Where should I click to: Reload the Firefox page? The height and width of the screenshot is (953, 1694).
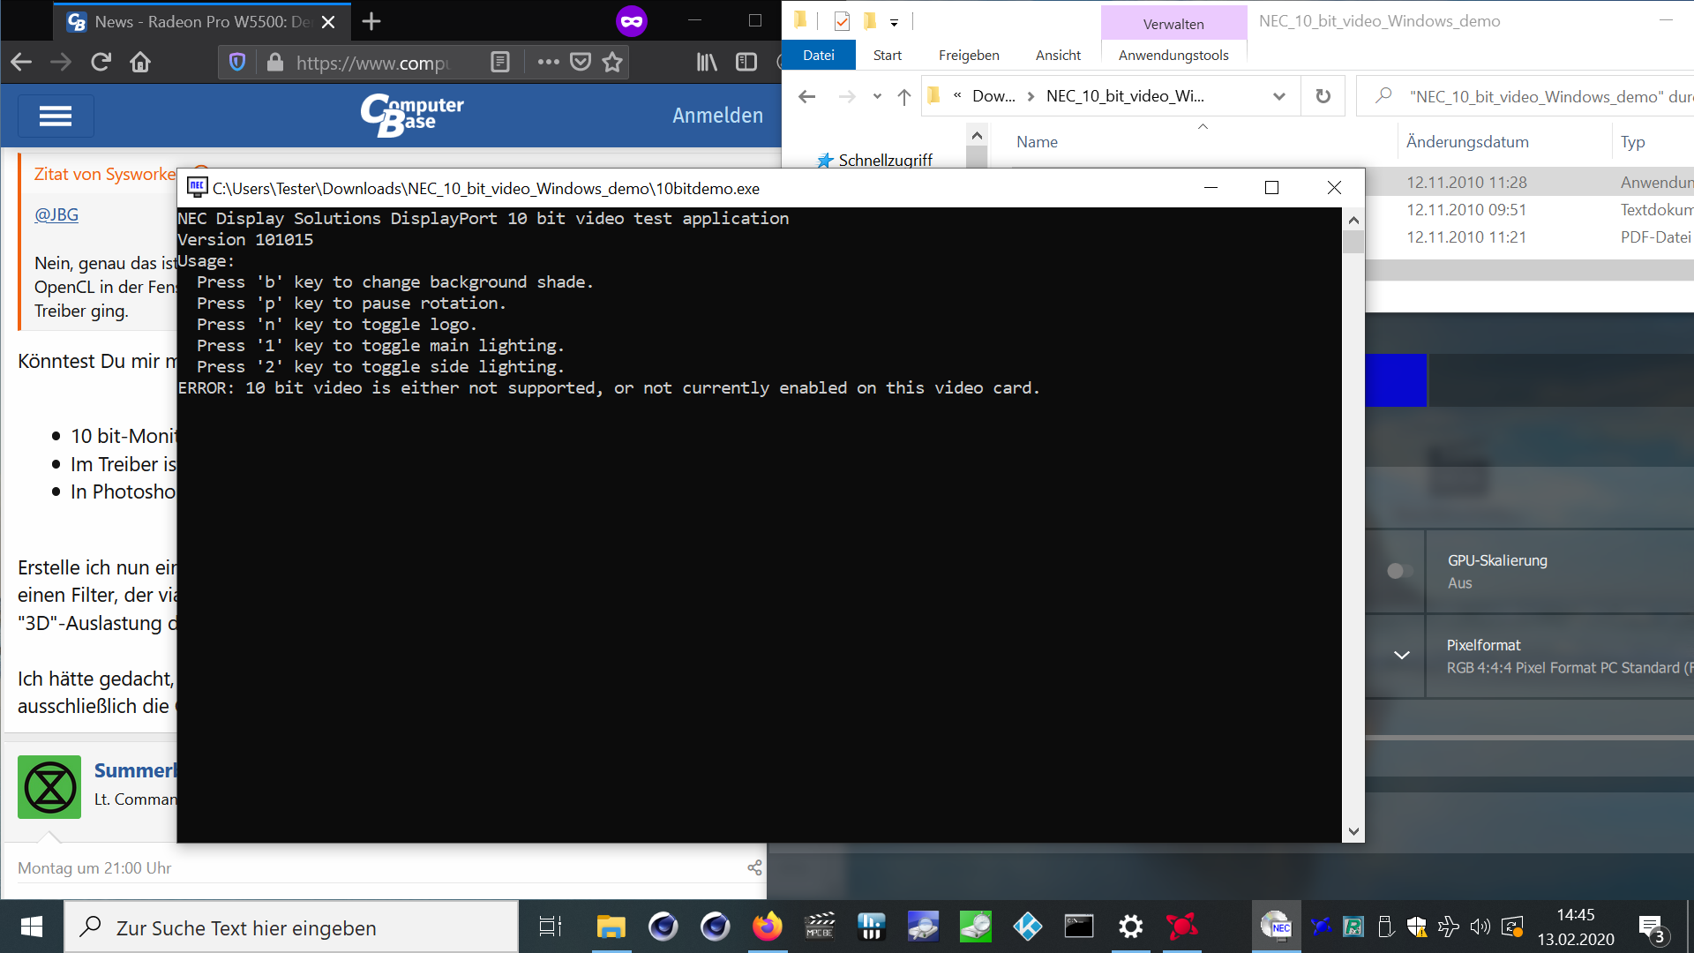(101, 62)
